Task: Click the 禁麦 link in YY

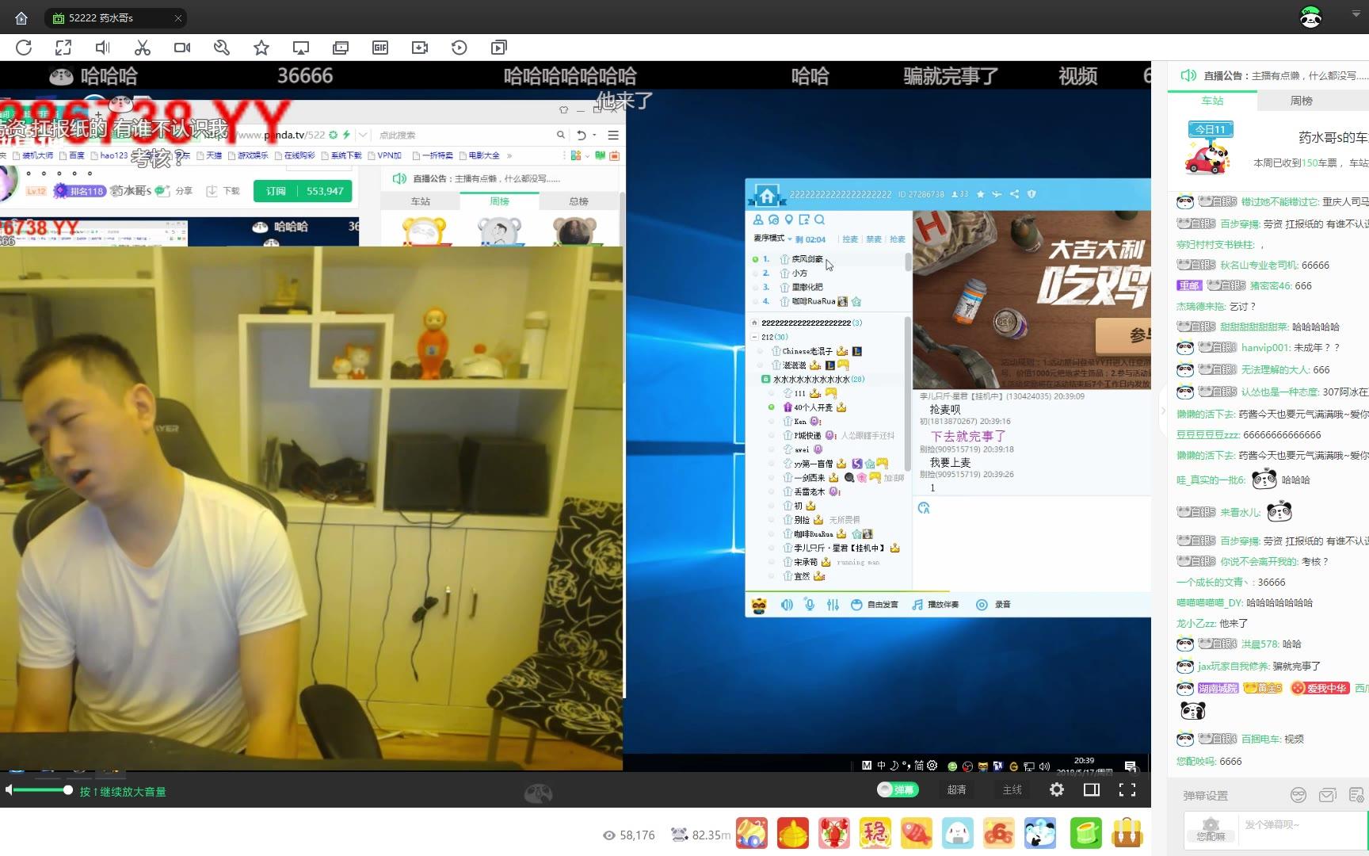Action: click(x=874, y=239)
